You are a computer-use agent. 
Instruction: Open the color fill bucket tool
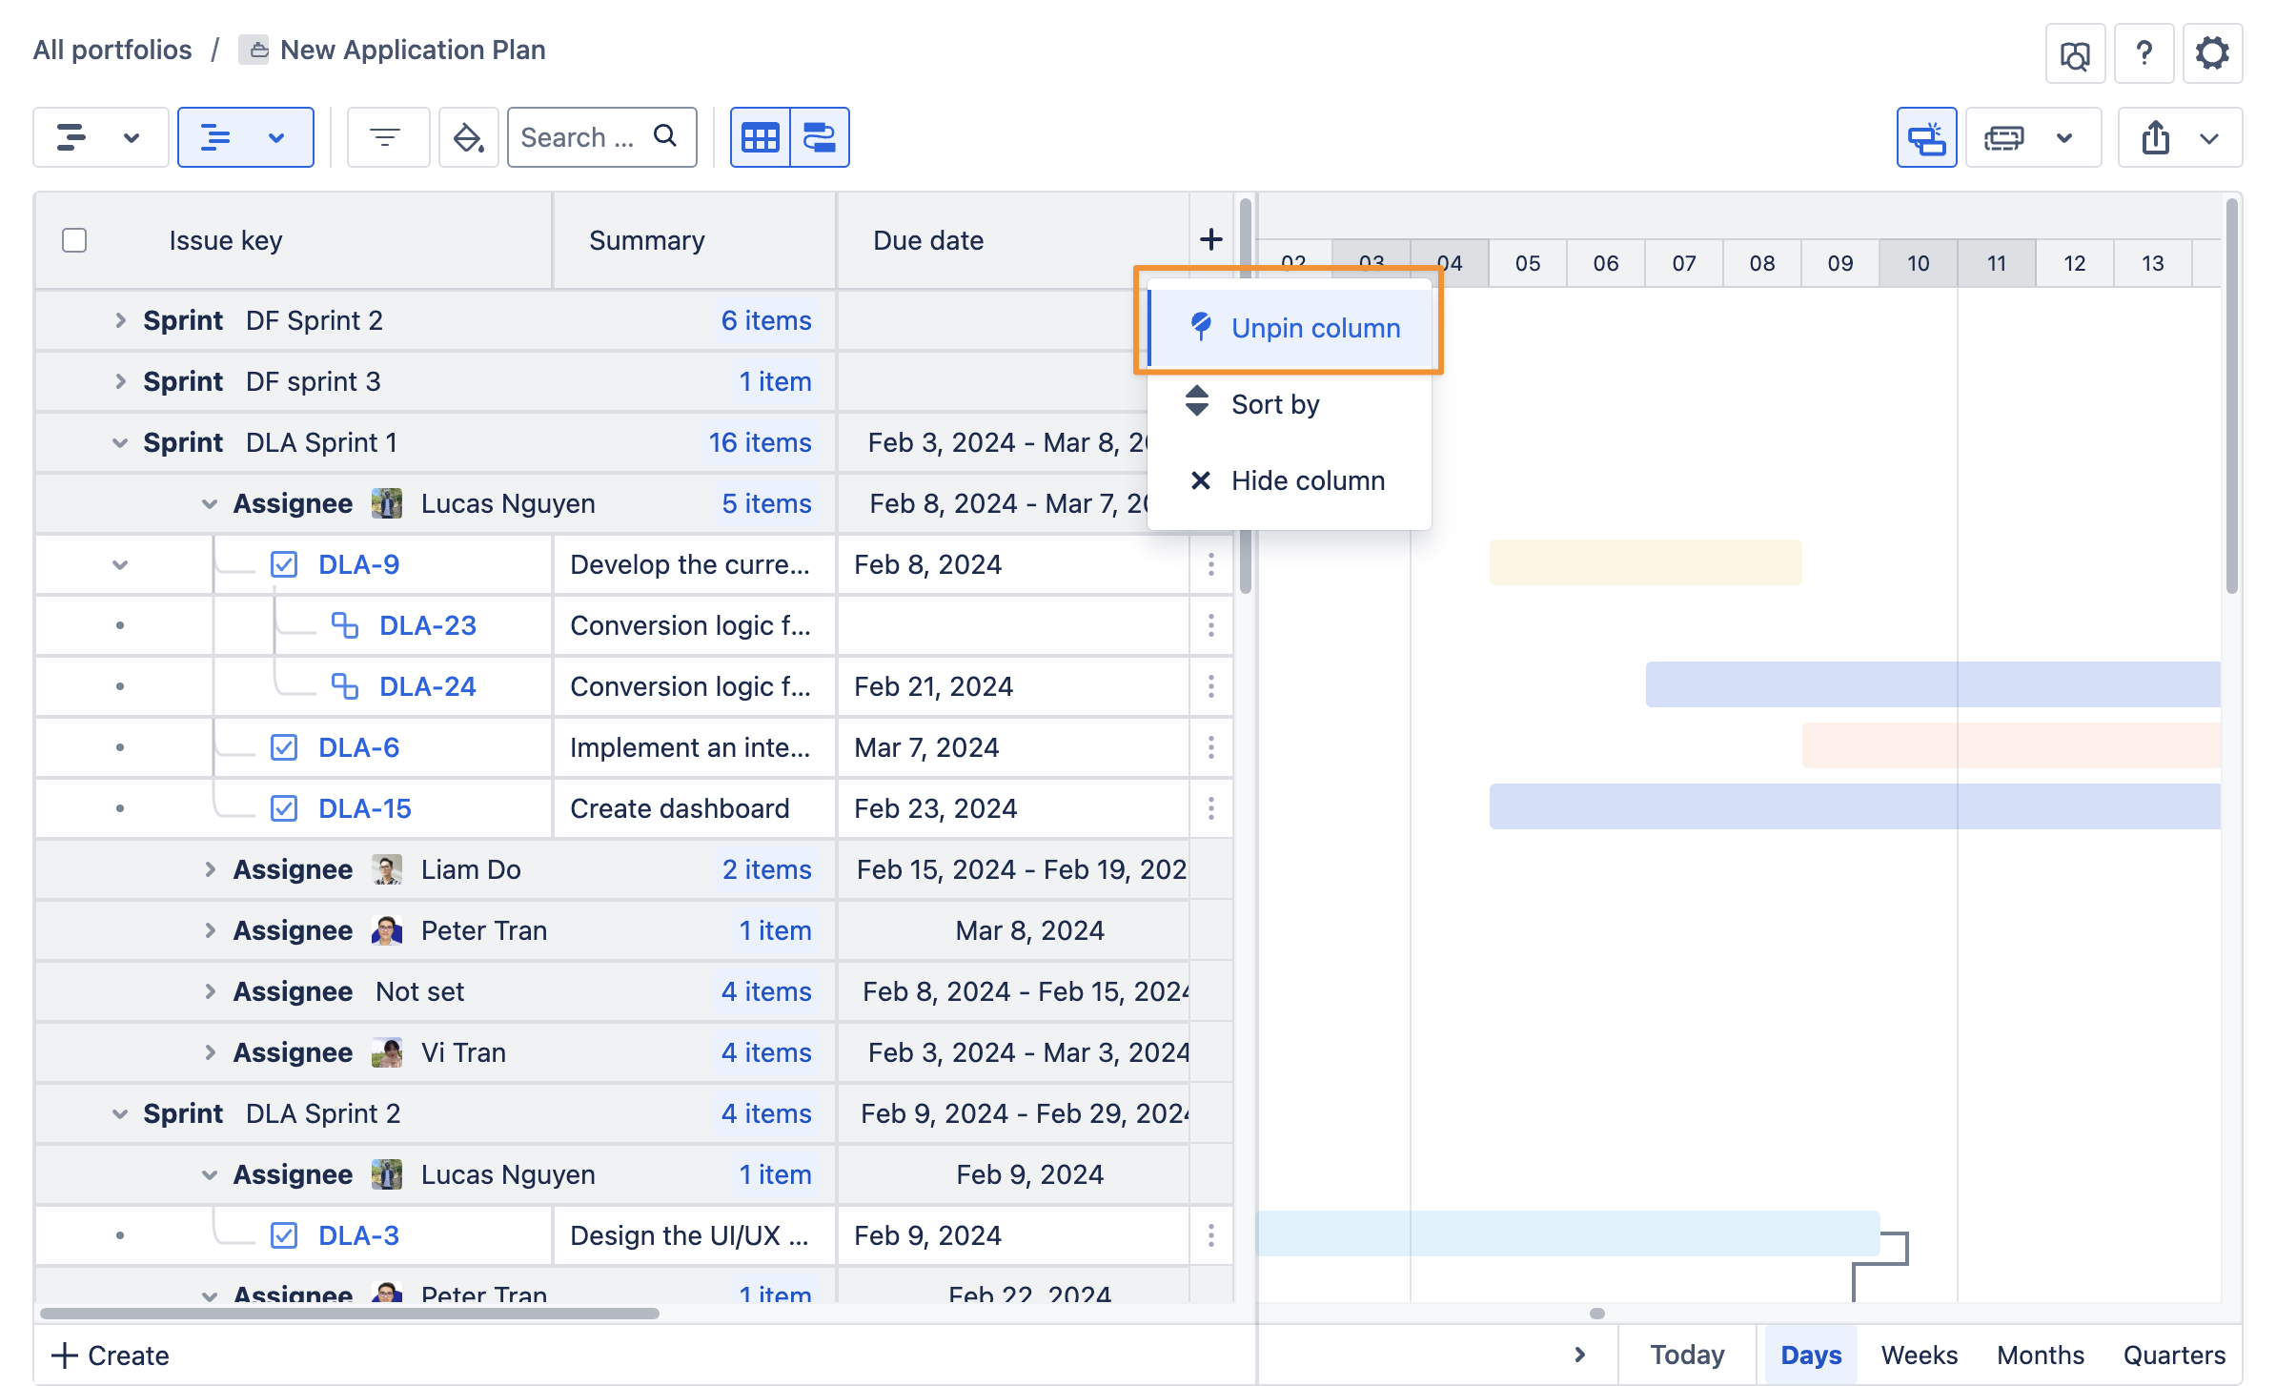pyautogui.click(x=468, y=137)
